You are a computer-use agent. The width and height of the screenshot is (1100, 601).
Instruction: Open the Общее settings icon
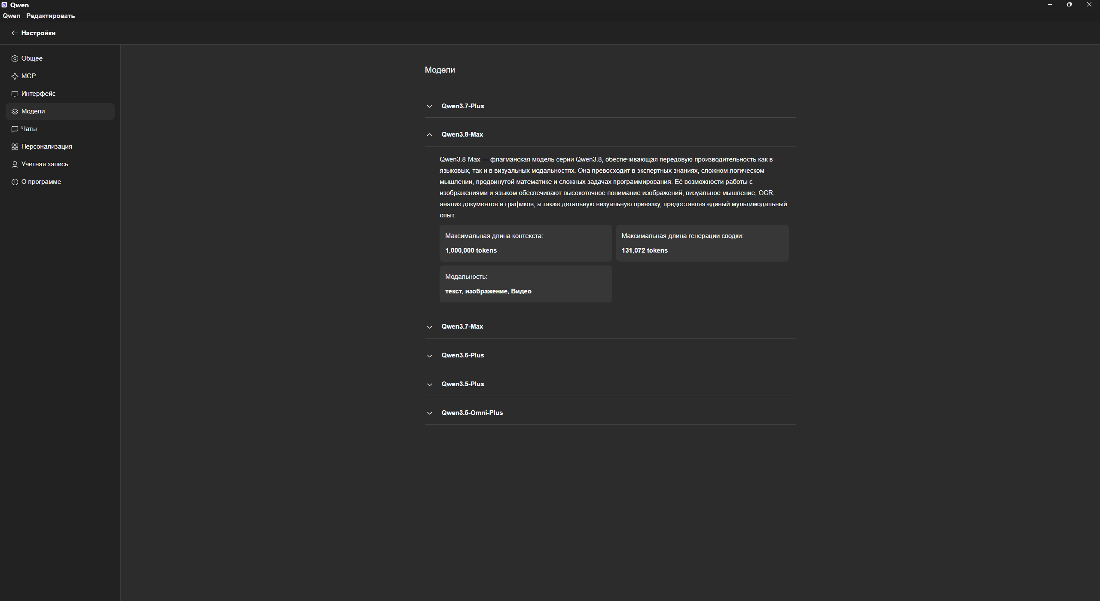(15, 58)
